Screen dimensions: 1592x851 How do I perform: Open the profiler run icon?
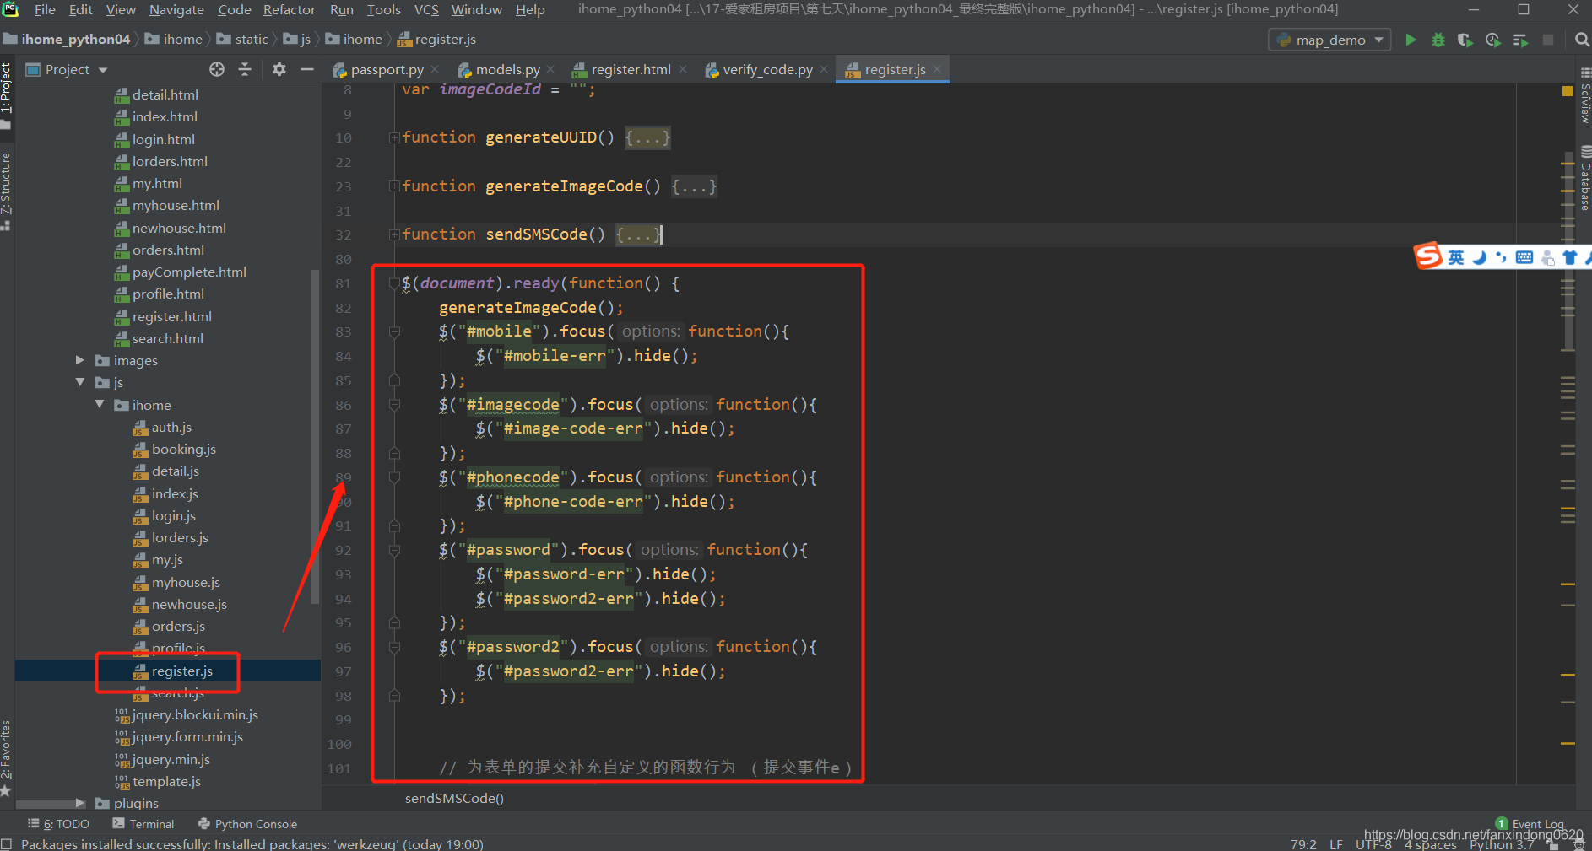click(1493, 40)
